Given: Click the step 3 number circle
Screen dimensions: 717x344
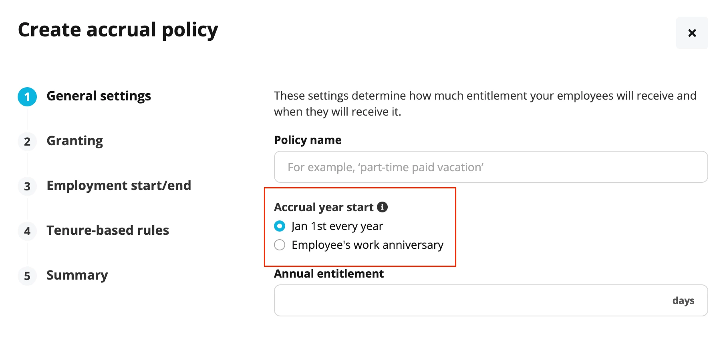Looking at the screenshot, I should [x=27, y=186].
